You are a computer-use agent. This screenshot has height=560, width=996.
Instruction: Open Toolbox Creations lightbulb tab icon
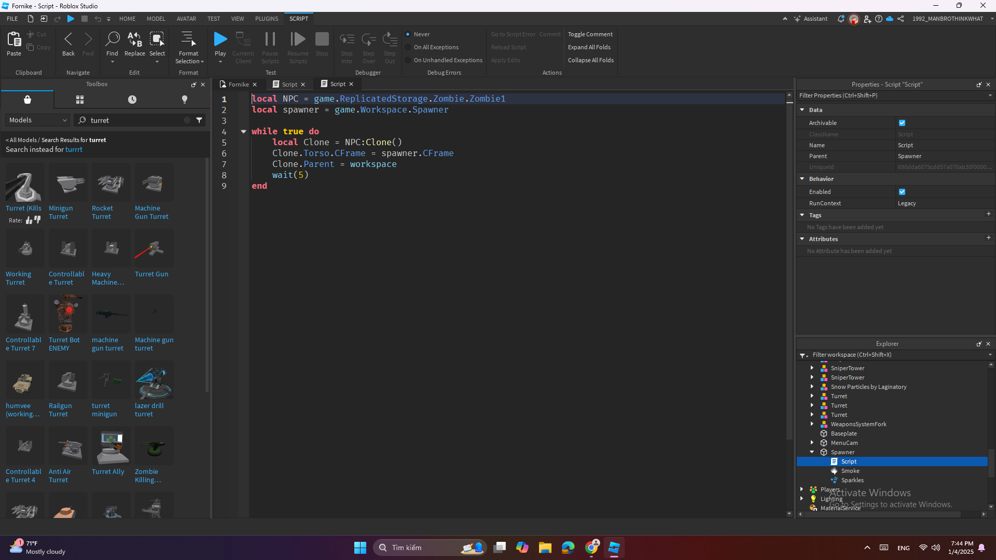(185, 100)
